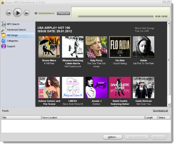Screen dimensions: 176x146
Task: Open the Support section
Action: (11, 46)
